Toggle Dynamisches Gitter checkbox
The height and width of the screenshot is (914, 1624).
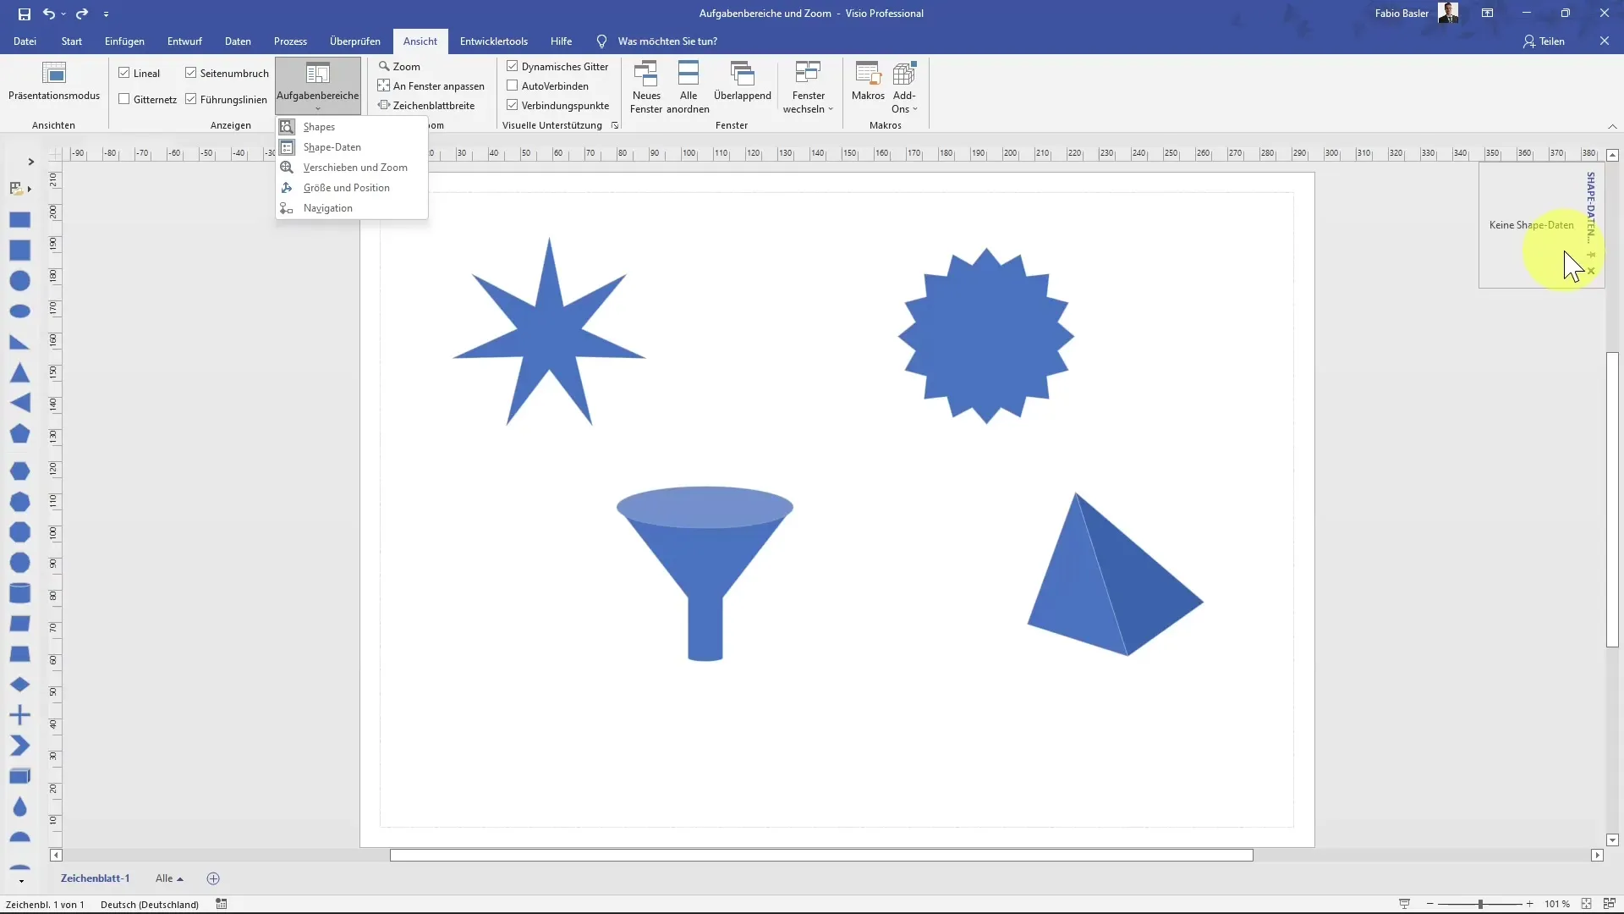(x=513, y=66)
